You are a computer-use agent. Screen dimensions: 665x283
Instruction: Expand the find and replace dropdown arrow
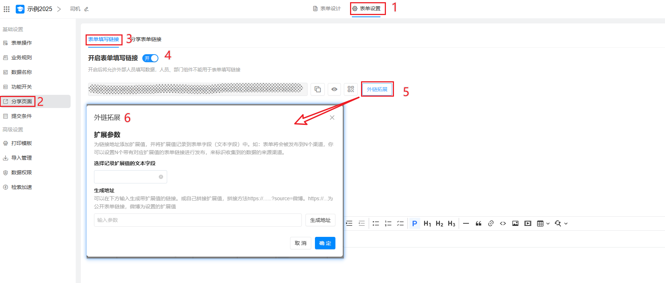point(566,223)
